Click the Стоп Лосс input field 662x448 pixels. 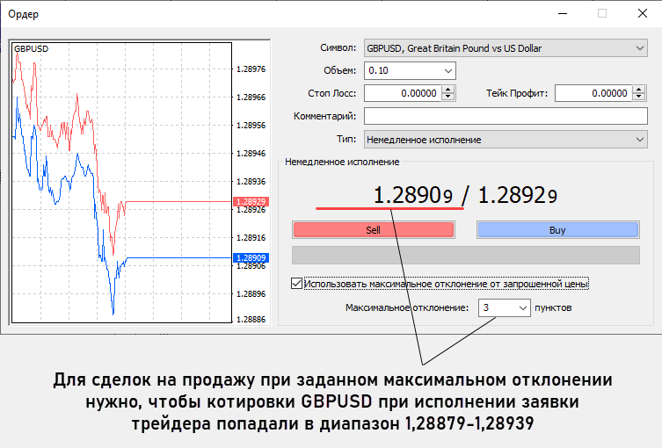(x=402, y=93)
